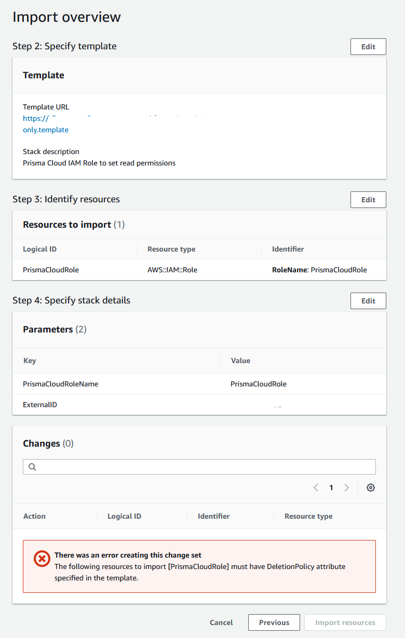Go to previous page of changes
This screenshot has width=405, height=638.
point(316,488)
